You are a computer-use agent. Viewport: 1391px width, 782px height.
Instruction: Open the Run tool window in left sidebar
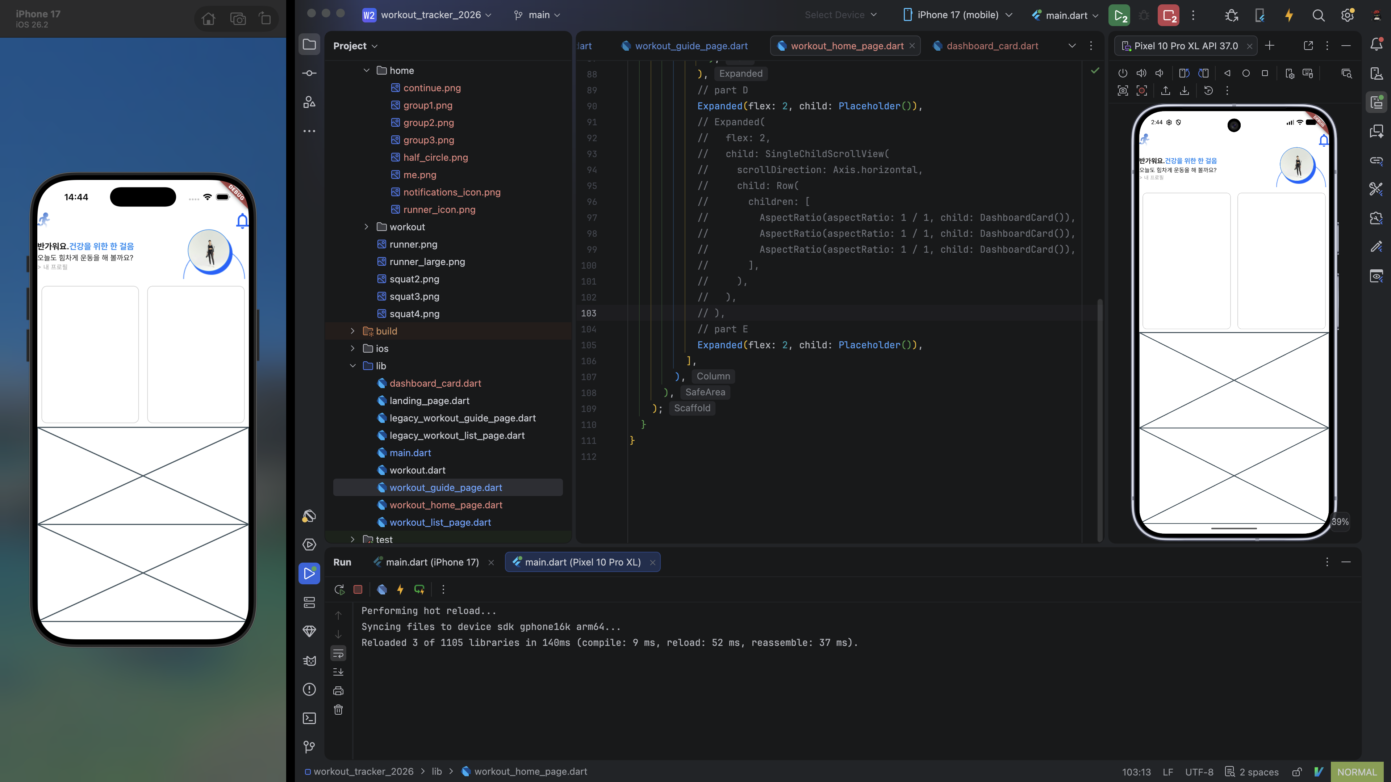(309, 573)
